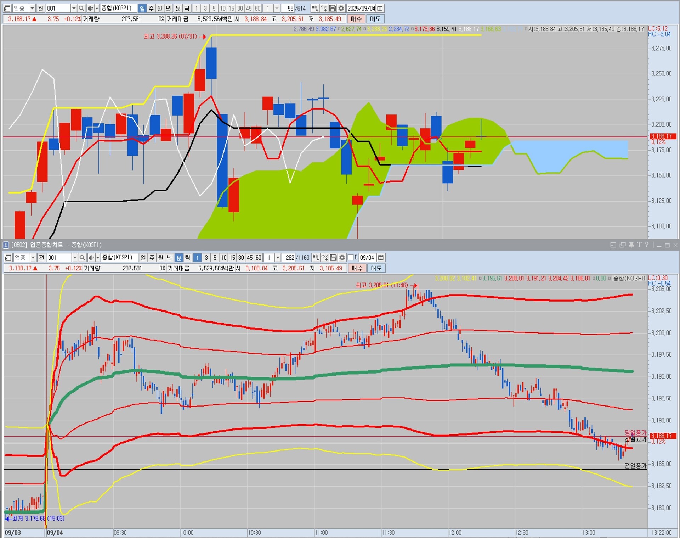Click the T font icon in the title bar
This screenshot has width=680, height=538.
(639, 245)
